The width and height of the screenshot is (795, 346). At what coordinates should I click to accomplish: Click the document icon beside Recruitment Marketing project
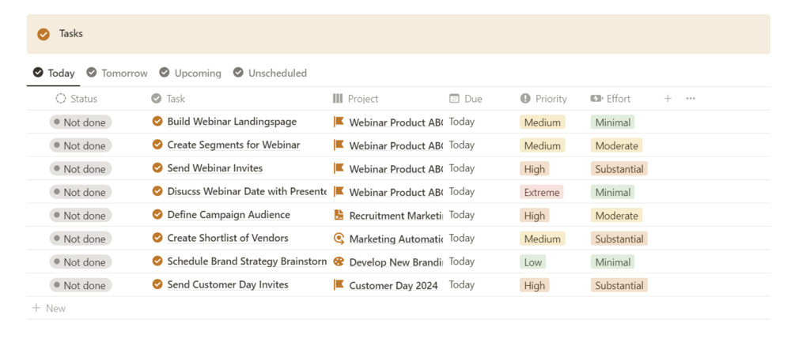tap(339, 215)
